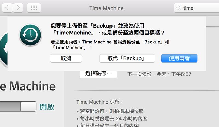Click the 開啟 label beside the switch
The image size is (219, 127).
coord(47,107)
